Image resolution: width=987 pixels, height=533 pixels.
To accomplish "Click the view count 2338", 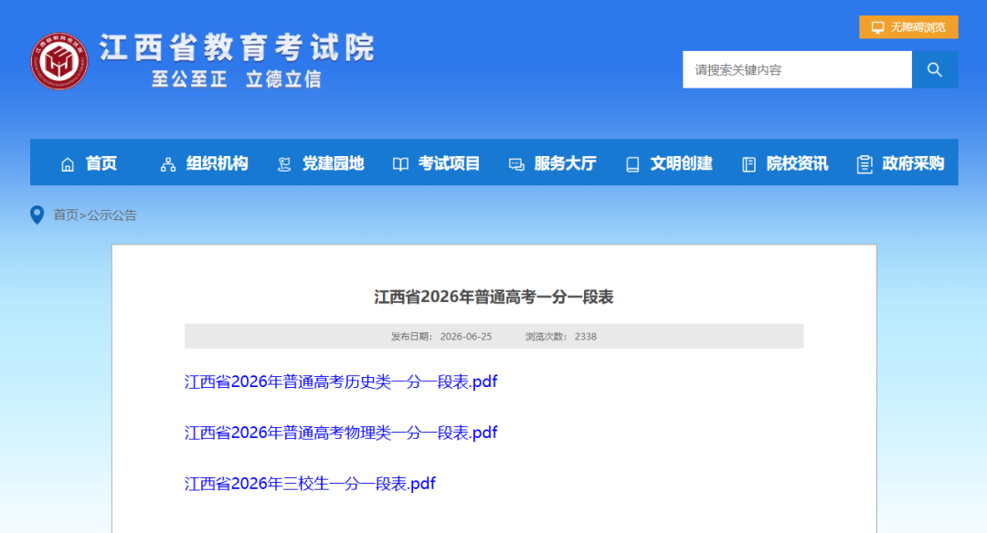I will [x=586, y=337].
